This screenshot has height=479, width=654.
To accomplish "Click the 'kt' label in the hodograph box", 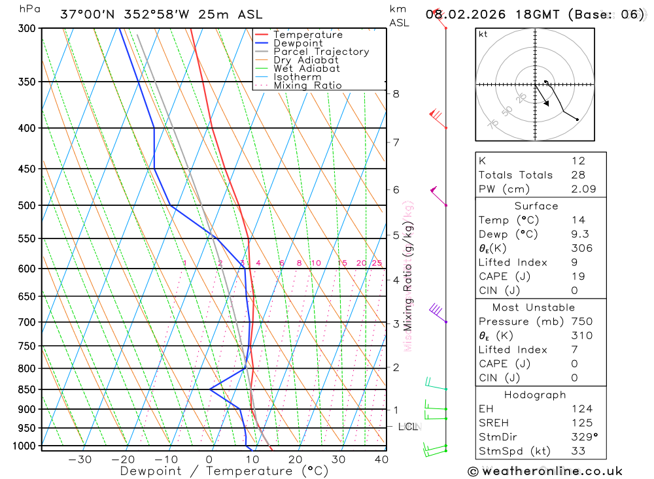I will [x=483, y=34].
